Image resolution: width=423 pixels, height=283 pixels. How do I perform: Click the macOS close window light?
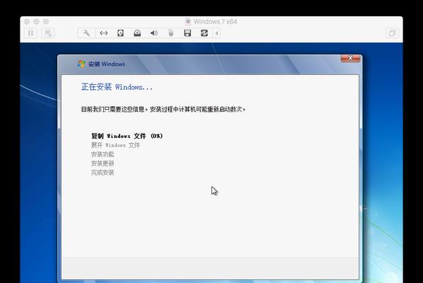point(27,22)
